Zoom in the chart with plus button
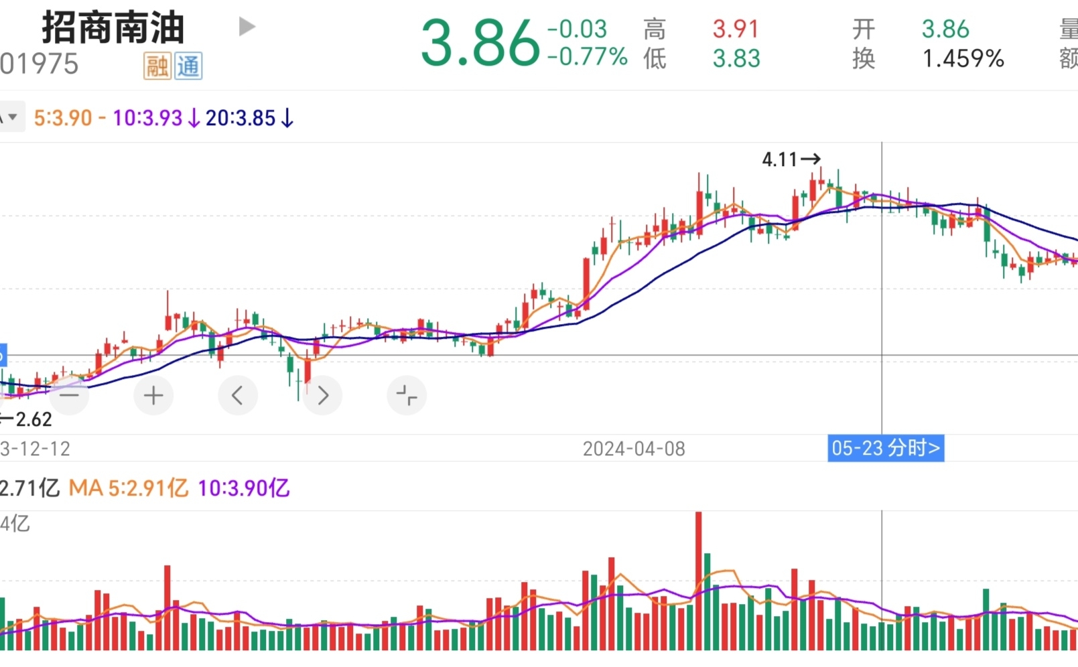The width and height of the screenshot is (1078, 667). [x=153, y=395]
